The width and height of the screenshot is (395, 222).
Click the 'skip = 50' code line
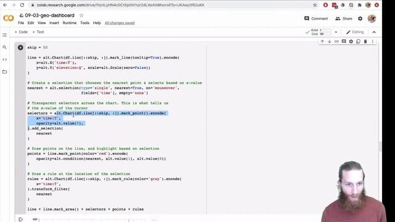pos(38,47)
